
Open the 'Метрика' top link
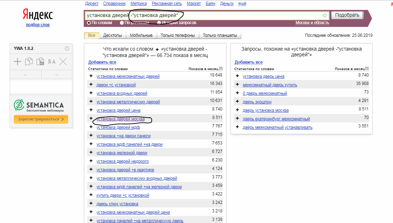(139, 4)
